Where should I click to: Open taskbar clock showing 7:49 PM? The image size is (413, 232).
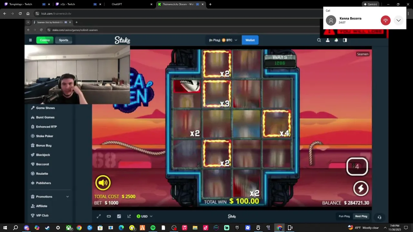coord(395,228)
